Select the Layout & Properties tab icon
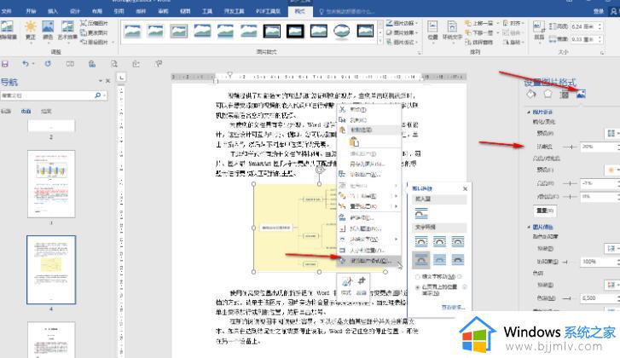This screenshot has height=358, width=620. pyautogui.click(x=565, y=94)
